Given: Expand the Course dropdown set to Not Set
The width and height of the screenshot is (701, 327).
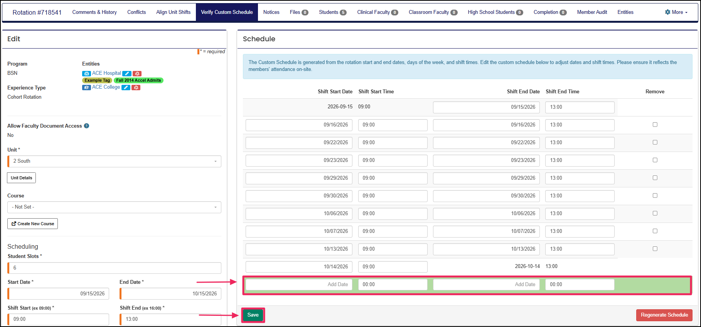Looking at the screenshot, I should [115, 207].
